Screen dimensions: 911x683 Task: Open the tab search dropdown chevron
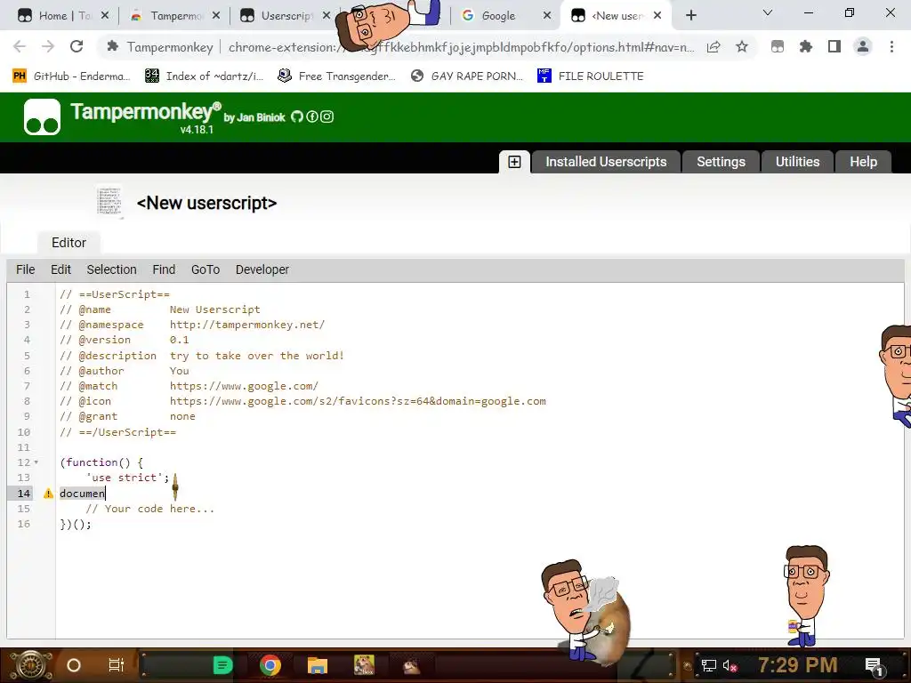point(767,12)
